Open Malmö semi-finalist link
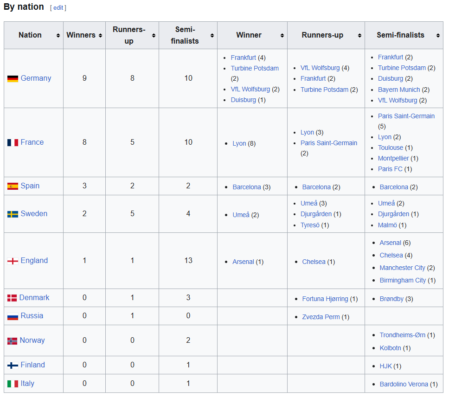The width and height of the screenshot is (449, 398). 387,225
